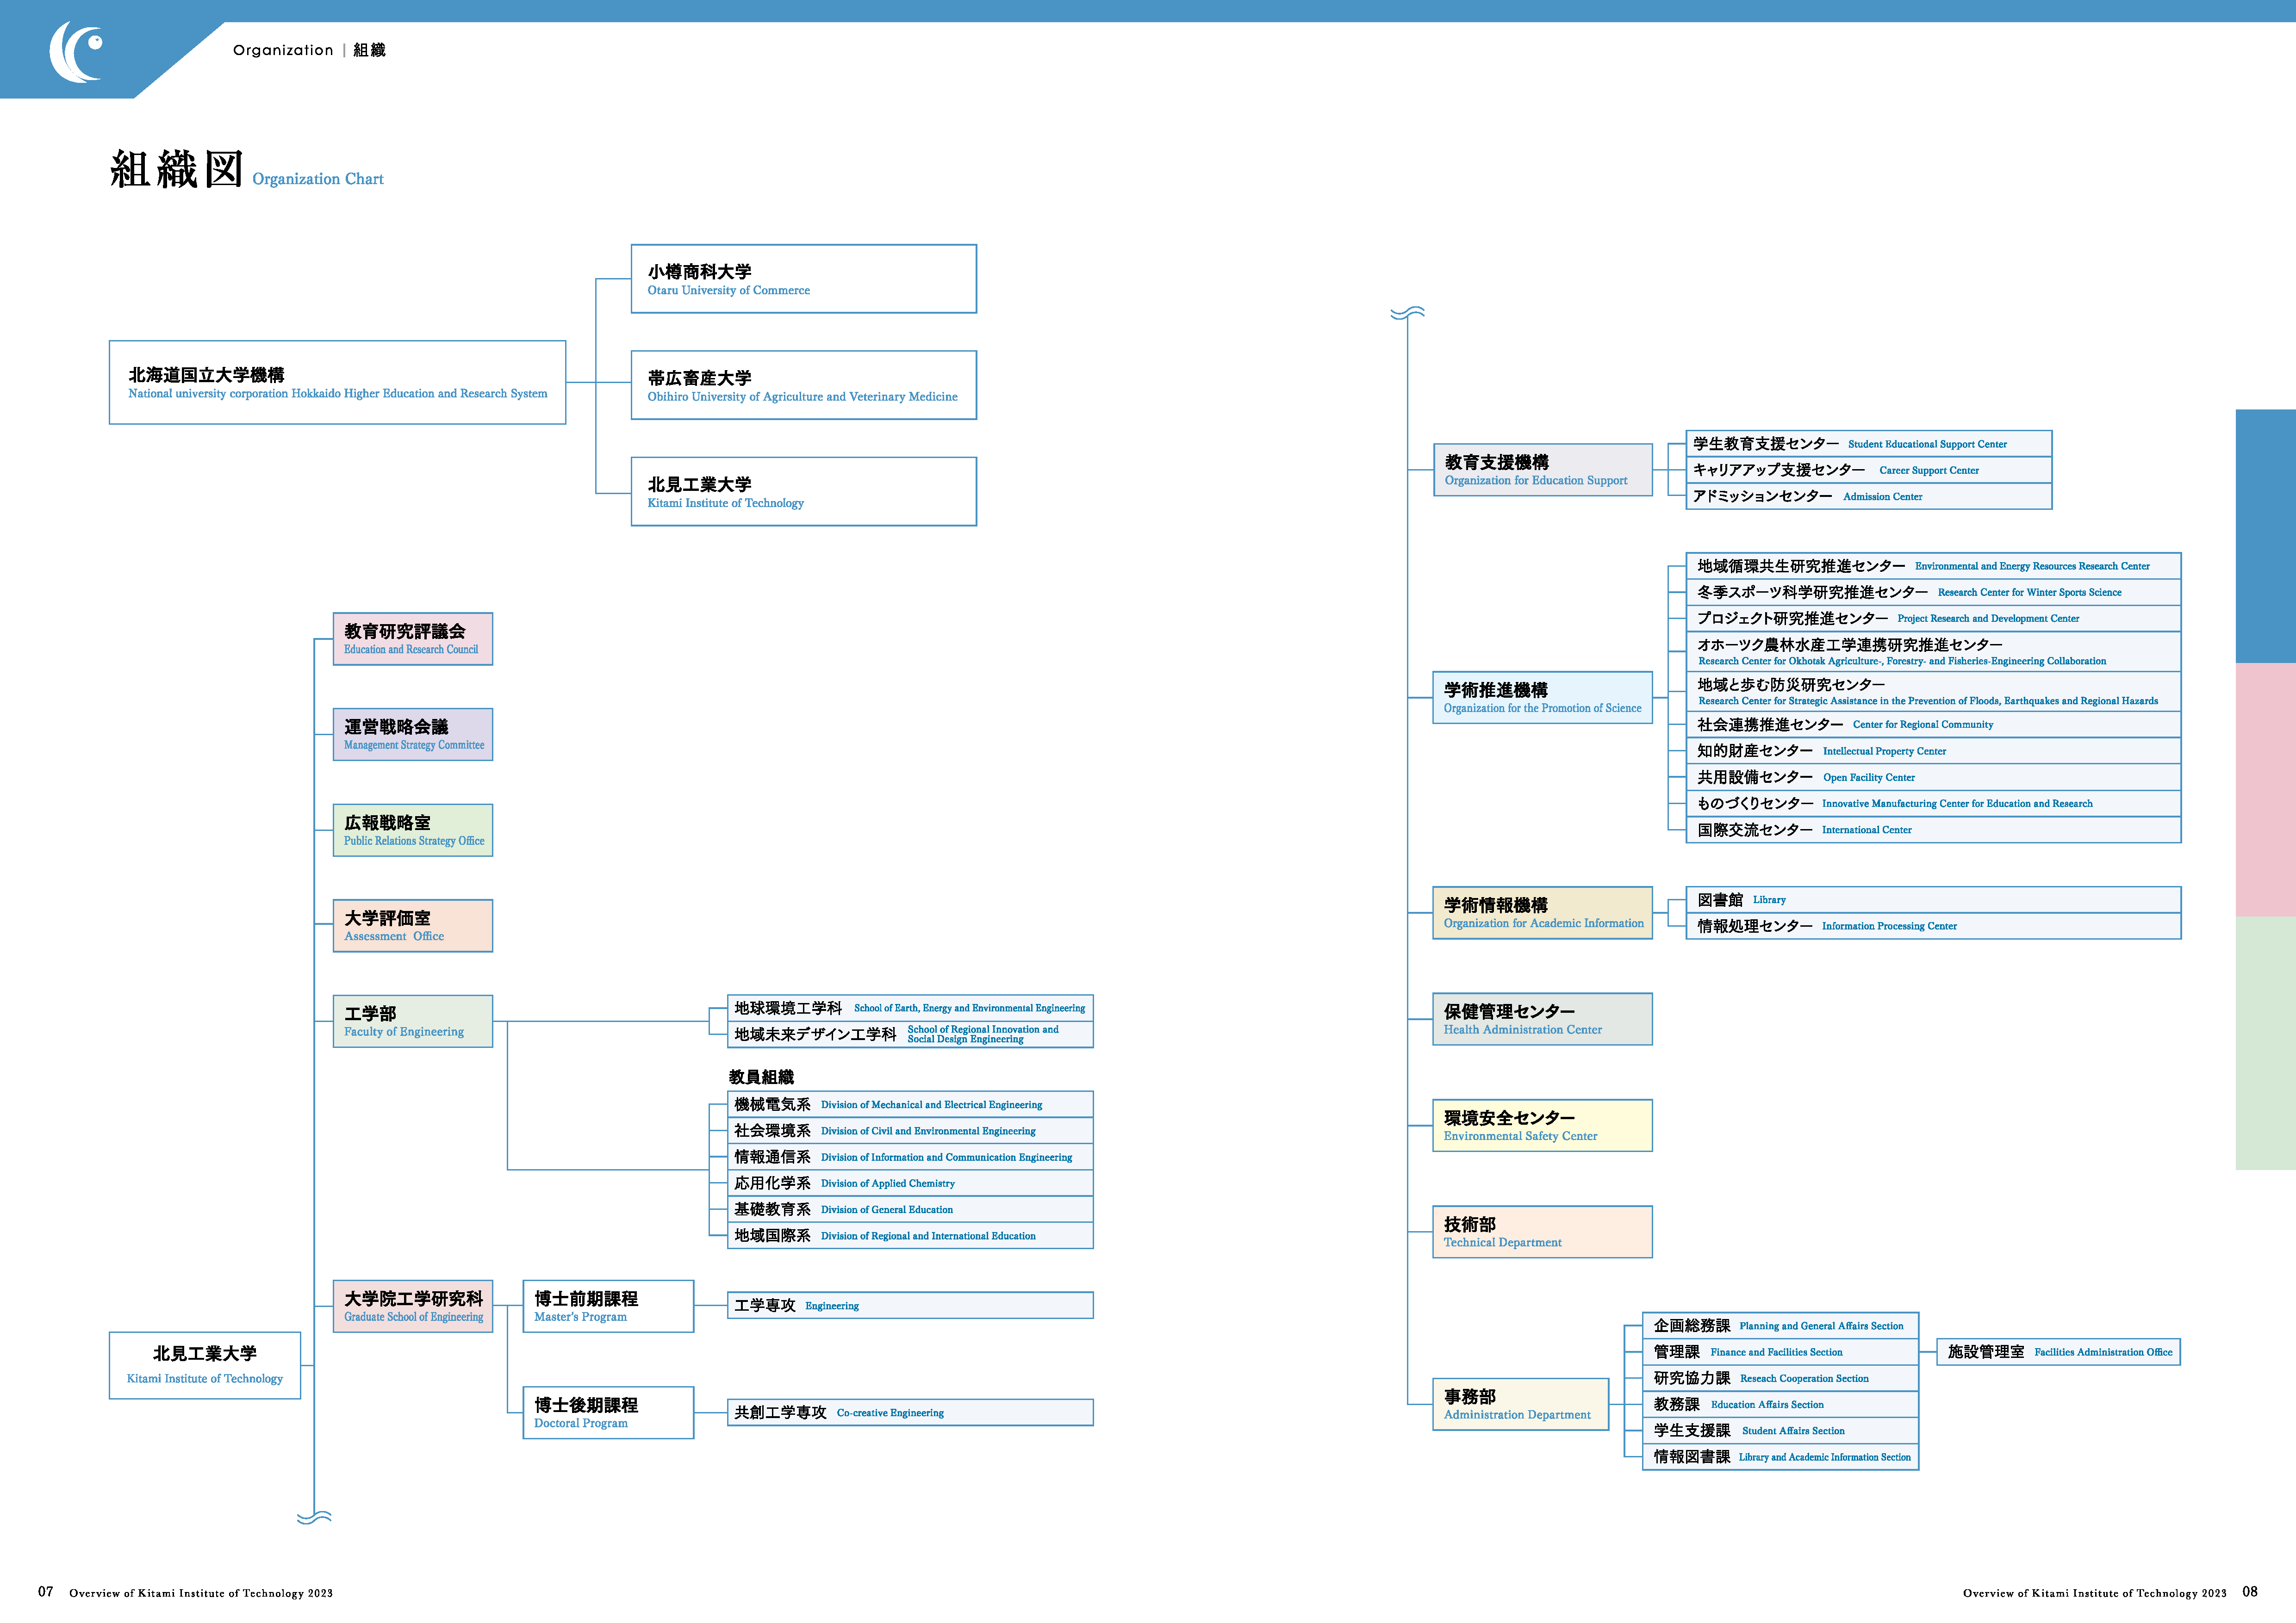Click the wavy continuation mark at top right
This screenshot has width=2296, height=1623.
(1407, 313)
